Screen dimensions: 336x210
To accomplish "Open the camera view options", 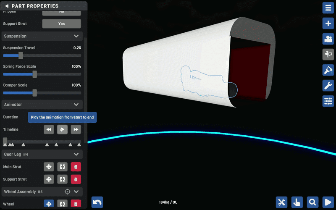I will (328, 39).
